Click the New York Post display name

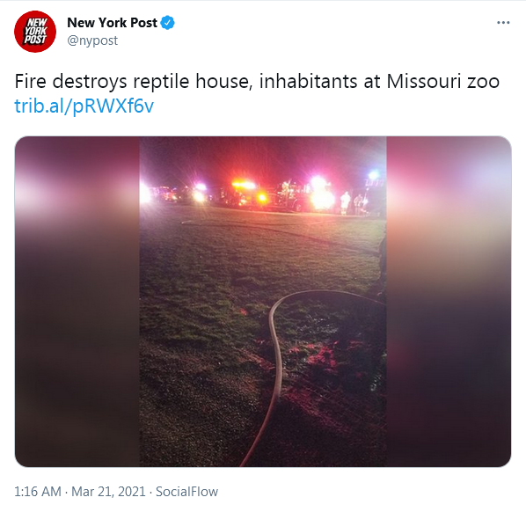pos(112,23)
